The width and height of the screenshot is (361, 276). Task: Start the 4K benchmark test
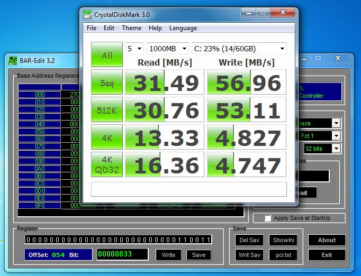click(x=107, y=137)
